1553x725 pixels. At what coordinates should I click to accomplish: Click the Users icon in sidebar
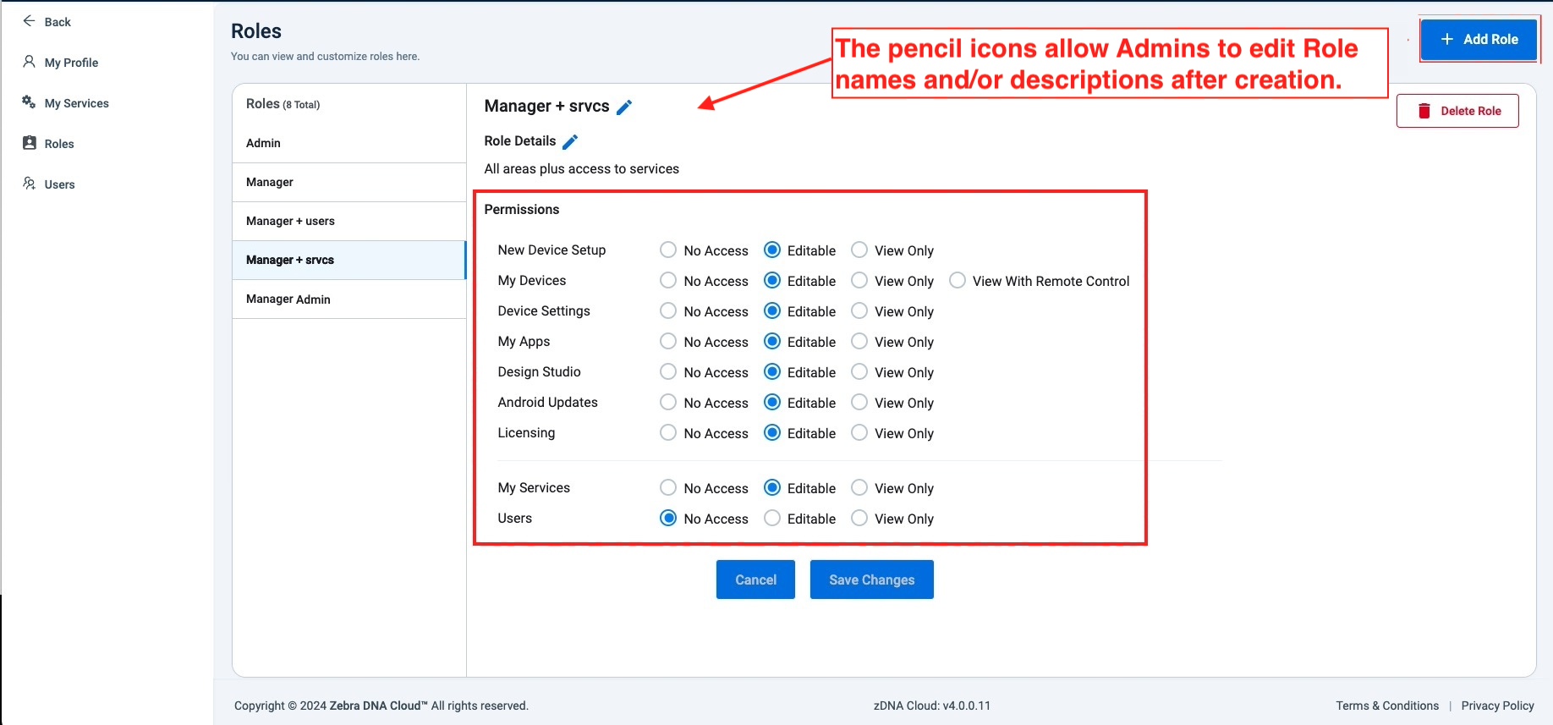click(x=29, y=184)
